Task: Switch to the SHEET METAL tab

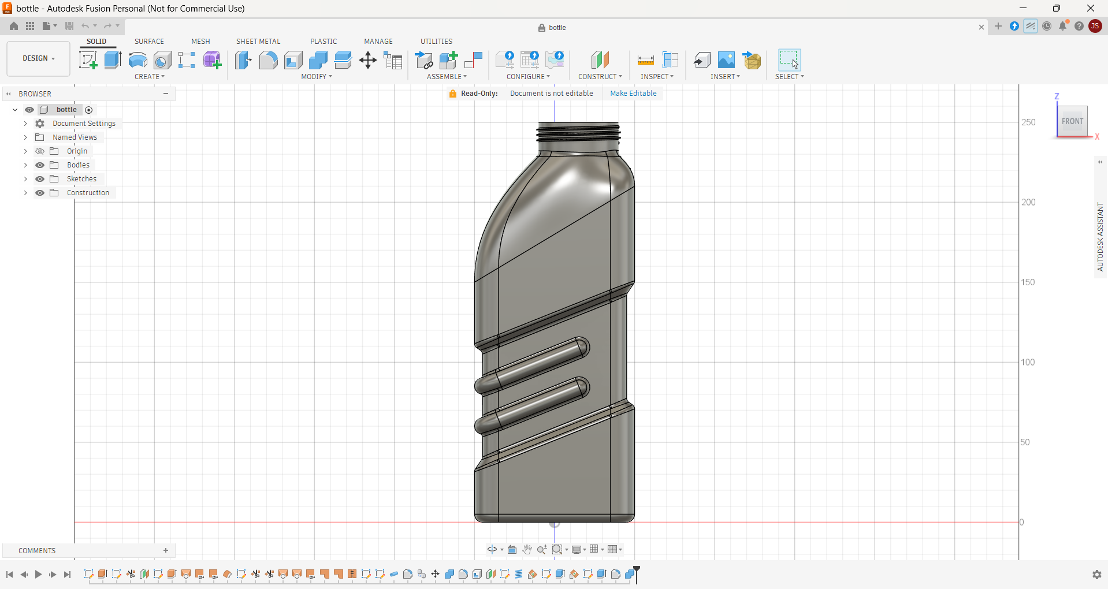Action: coord(258,42)
